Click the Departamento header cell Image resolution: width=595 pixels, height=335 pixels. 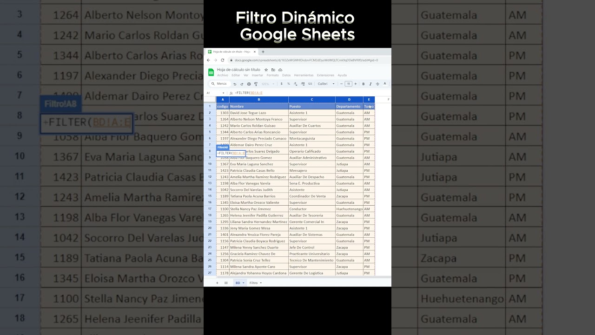click(350, 107)
